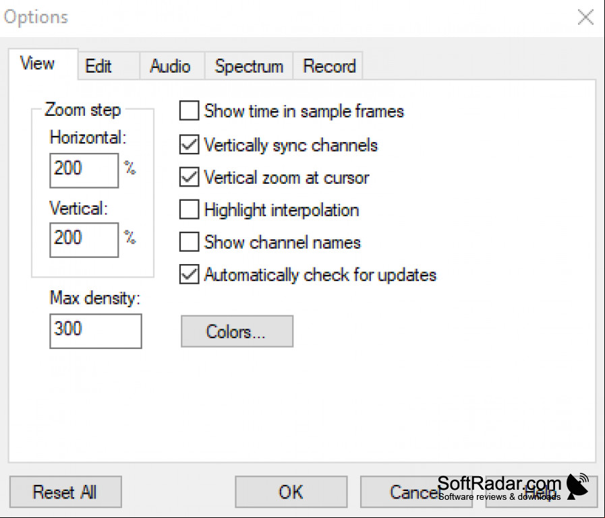Click the Reset All button
Viewport: 605px width, 518px height.
click(x=65, y=492)
